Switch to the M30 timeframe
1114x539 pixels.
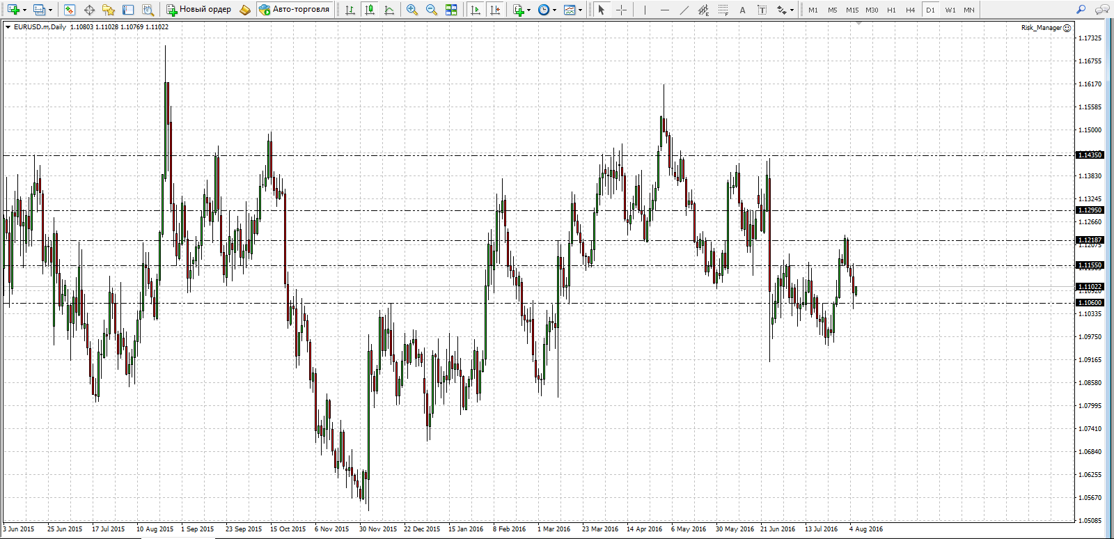tap(872, 10)
